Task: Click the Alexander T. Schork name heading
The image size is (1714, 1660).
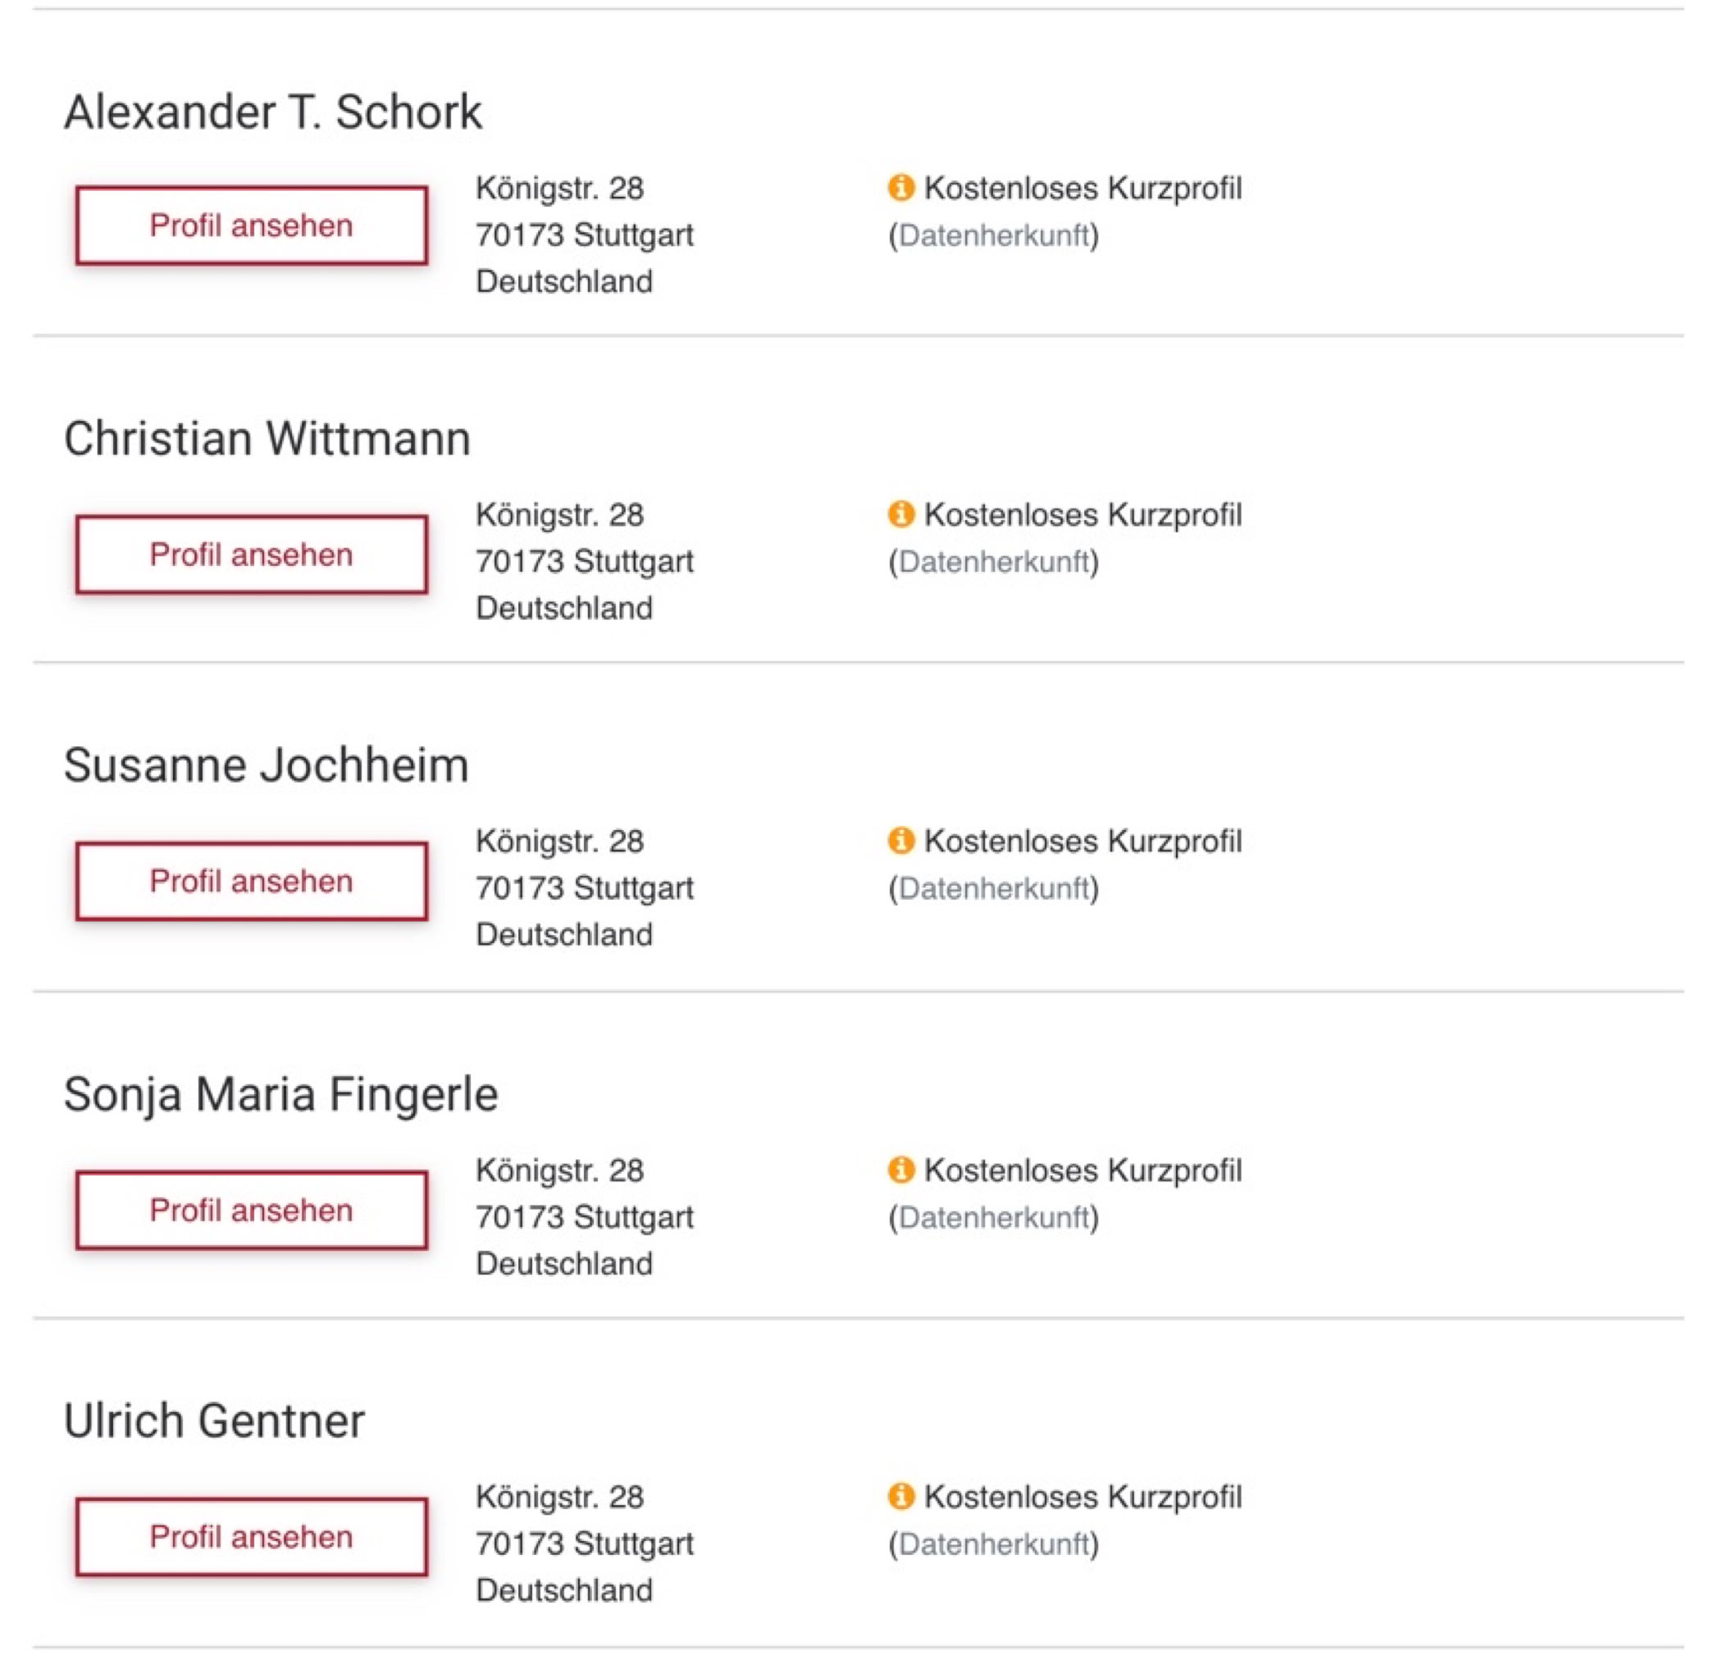Action: coord(273,112)
